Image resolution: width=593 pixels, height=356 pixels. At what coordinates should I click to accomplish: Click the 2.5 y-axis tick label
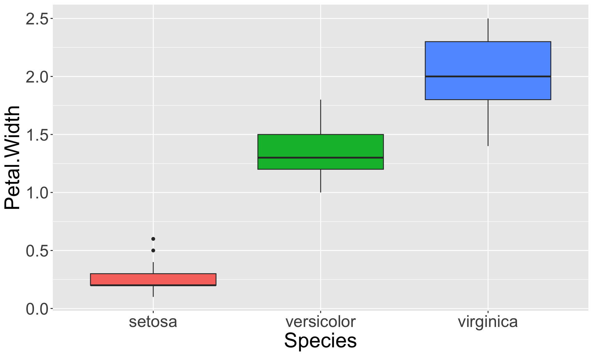37,19
